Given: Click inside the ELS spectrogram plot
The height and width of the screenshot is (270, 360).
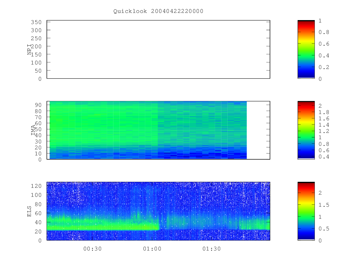Looking at the screenshot, I should pos(158,211).
